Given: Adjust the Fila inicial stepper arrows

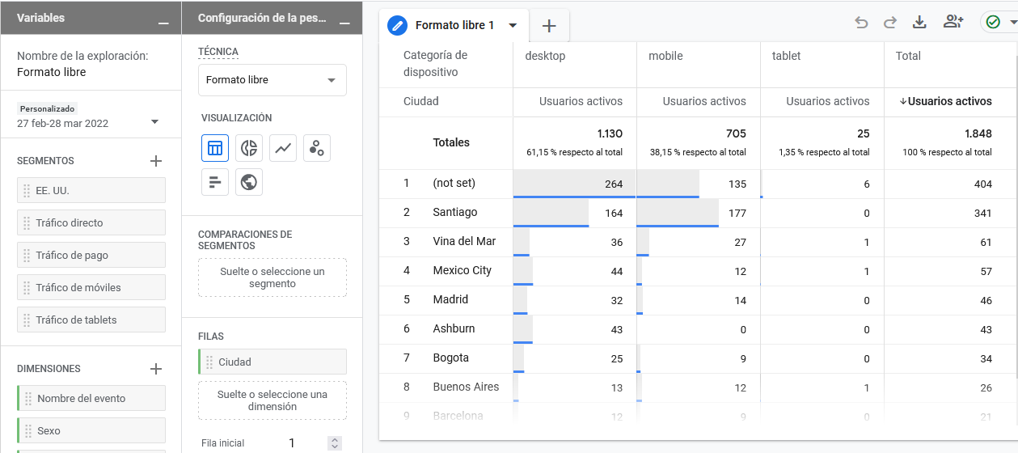Looking at the screenshot, I should click(335, 443).
